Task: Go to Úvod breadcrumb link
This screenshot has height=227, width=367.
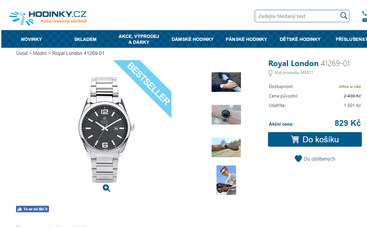Action: point(22,53)
